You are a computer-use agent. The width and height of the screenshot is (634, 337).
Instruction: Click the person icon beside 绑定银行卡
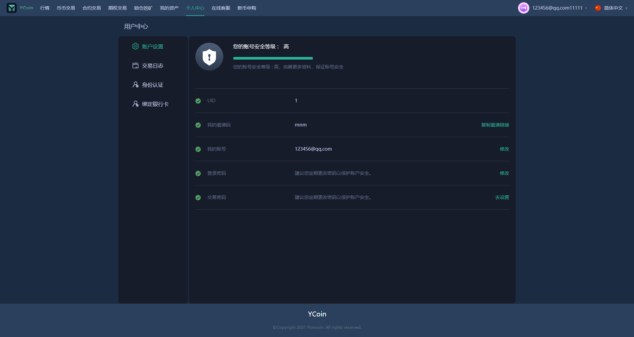point(135,104)
